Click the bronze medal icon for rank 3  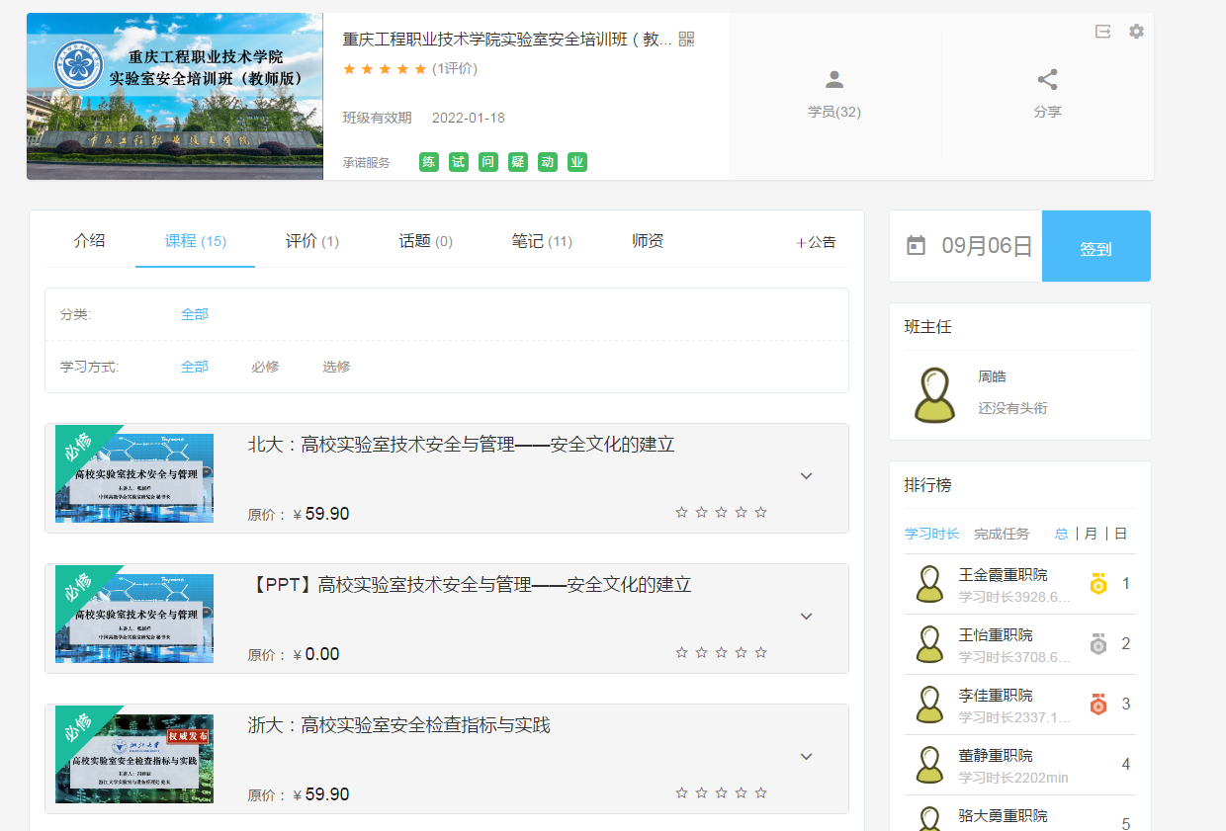pos(1098,705)
